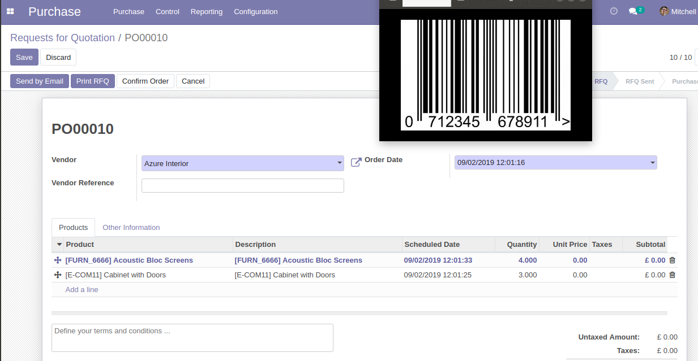Cancel the quotation

coord(193,81)
